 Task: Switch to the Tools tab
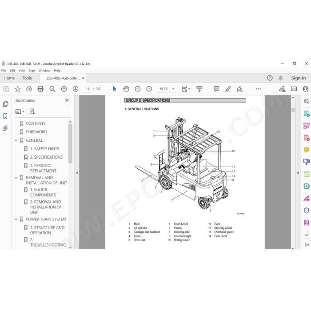pos(27,78)
